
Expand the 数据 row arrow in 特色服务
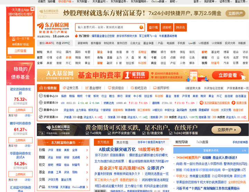coord(87,157)
